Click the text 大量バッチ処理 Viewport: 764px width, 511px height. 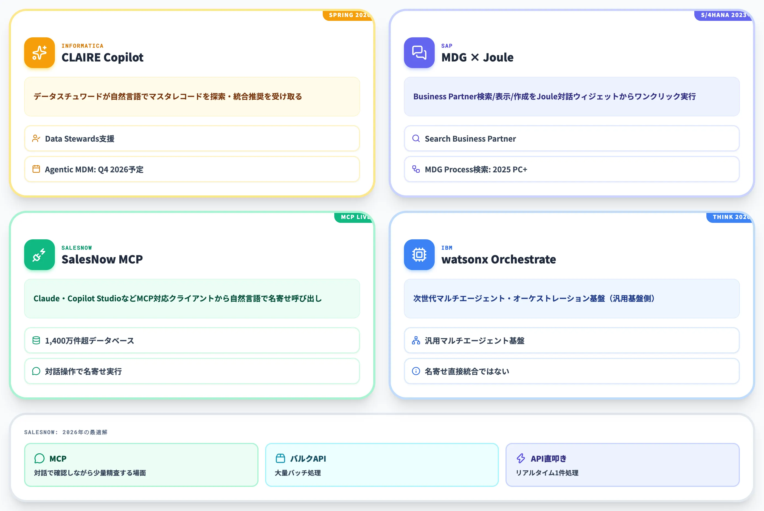298,473
